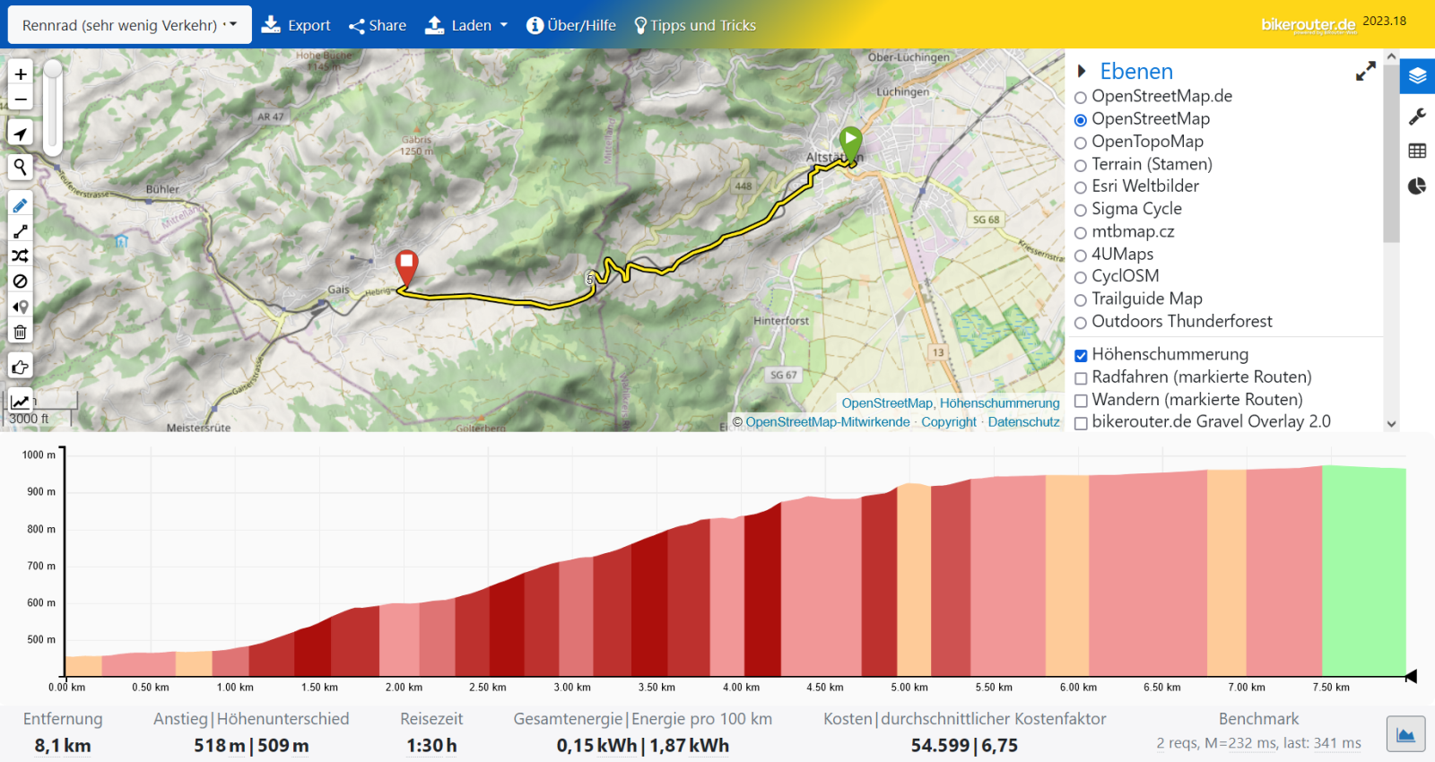The image size is (1435, 762).
Task: Click the green start marker
Action: tap(850, 143)
